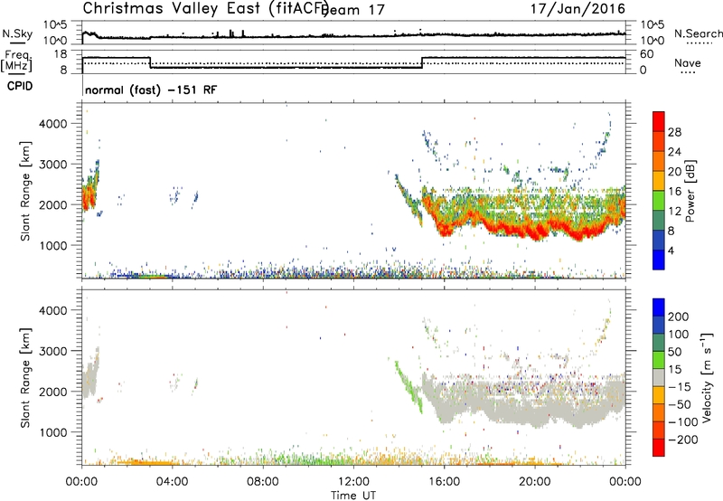This screenshot has width=723, height=501.
Task: Click the green diagonal streak in the velocity panel
Action: point(408,386)
